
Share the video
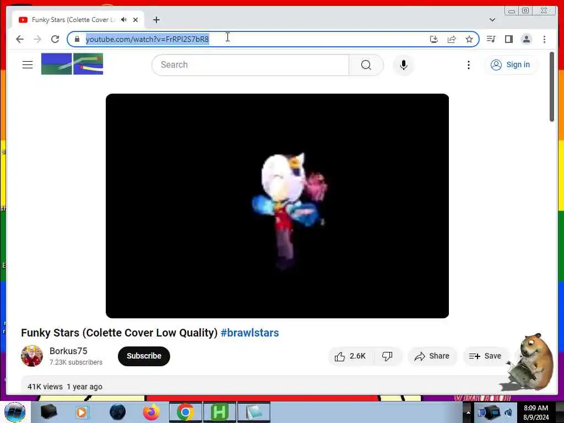pyautogui.click(x=432, y=356)
